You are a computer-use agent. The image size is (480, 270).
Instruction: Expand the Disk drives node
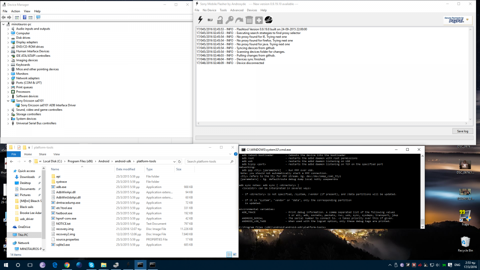click(8, 38)
